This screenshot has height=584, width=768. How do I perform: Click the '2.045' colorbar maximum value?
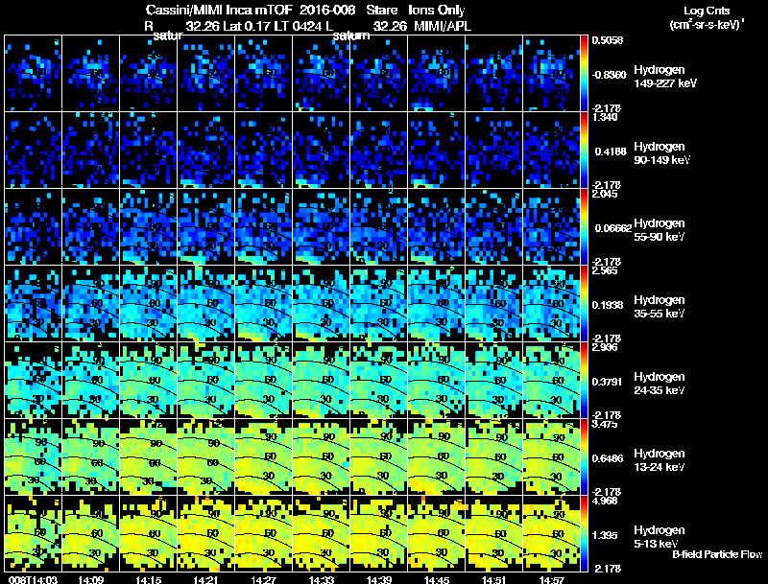click(606, 194)
